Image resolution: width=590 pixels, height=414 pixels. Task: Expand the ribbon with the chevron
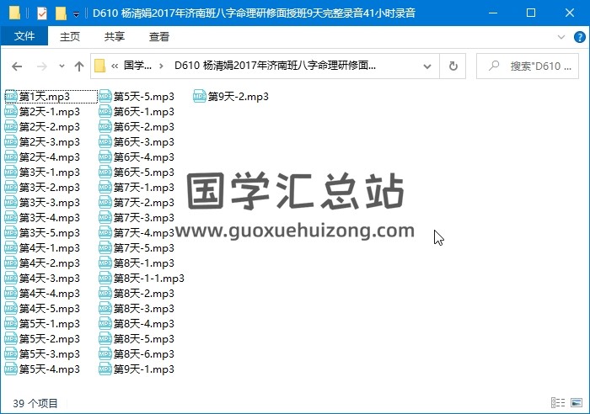click(x=561, y=37)
